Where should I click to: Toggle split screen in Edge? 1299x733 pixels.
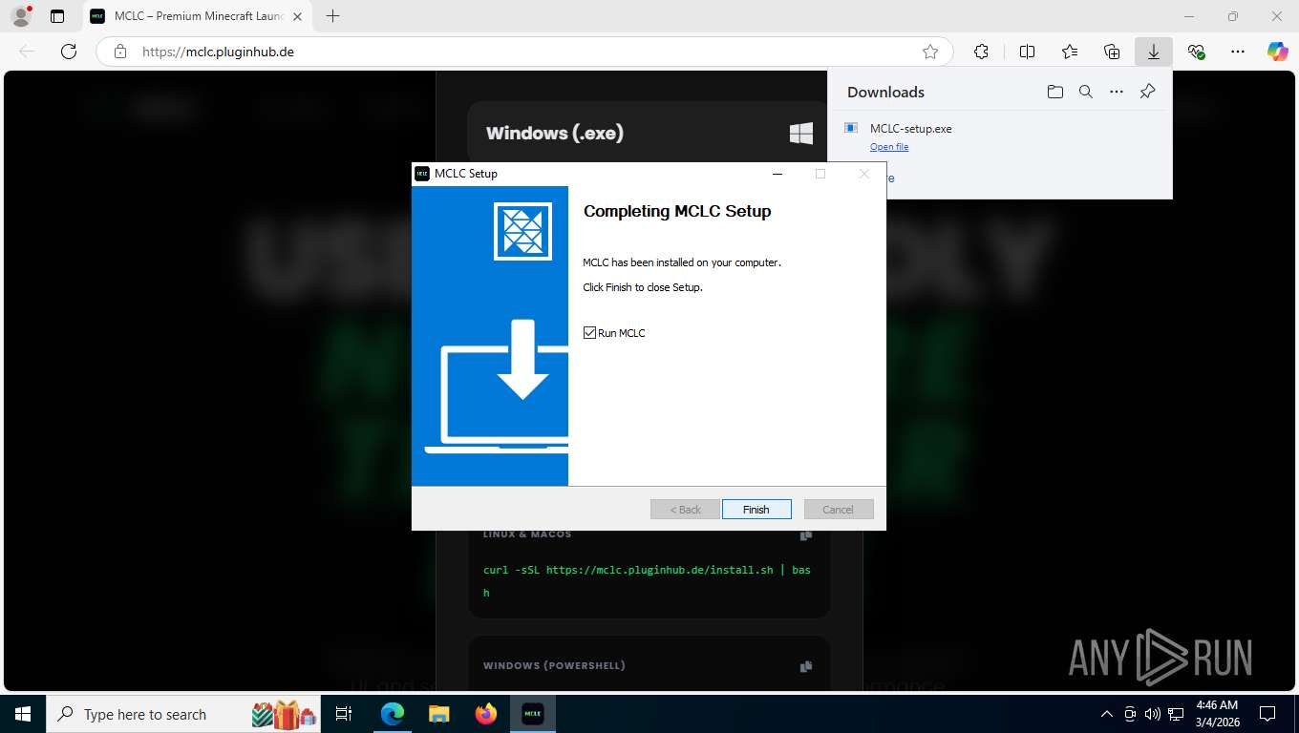pos(1027,52)
